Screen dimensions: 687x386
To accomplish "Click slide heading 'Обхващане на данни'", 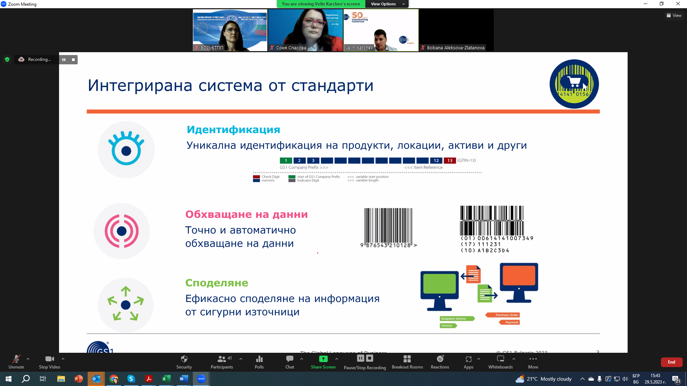I will (x=247, y=214).
